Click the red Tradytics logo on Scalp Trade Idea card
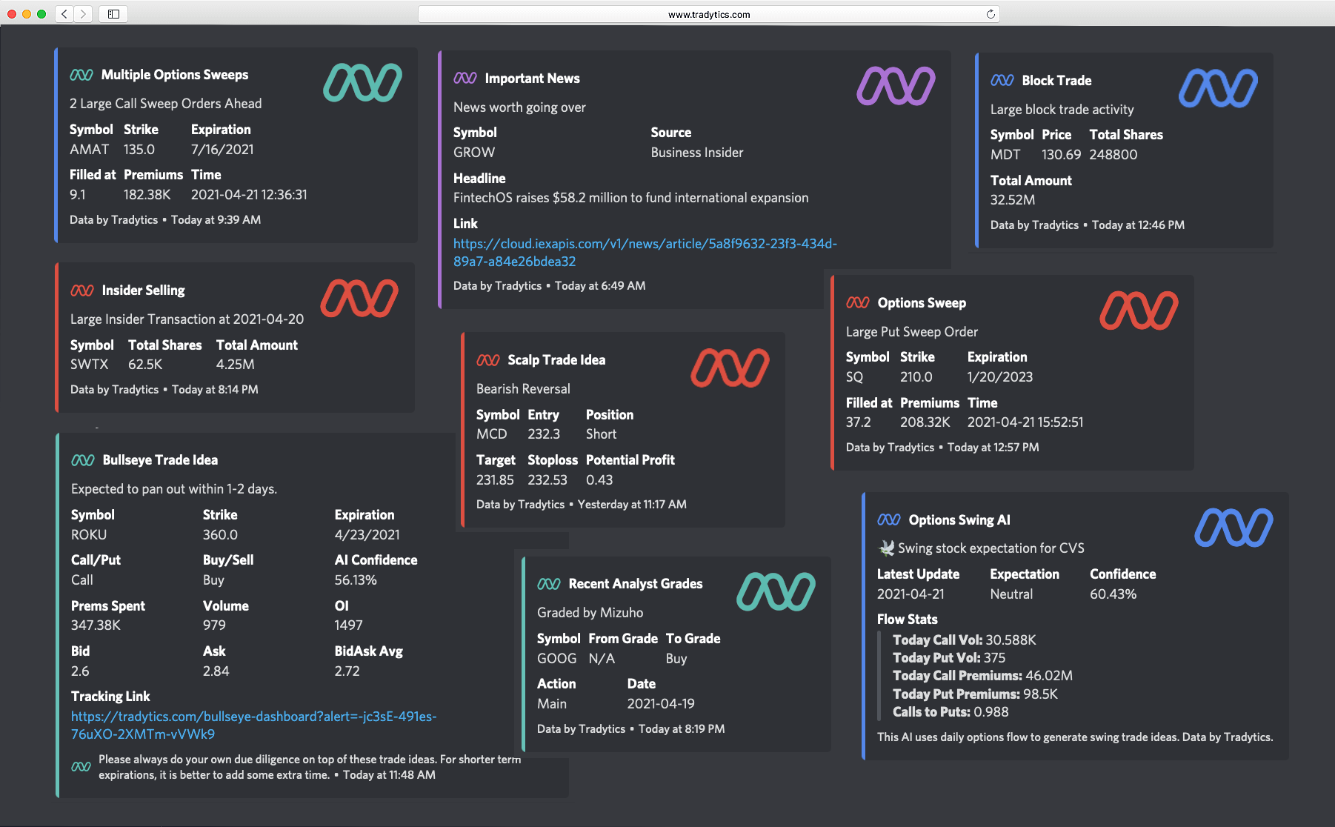The height and width of the screenshot is (827, 1335). click(730, 366)
